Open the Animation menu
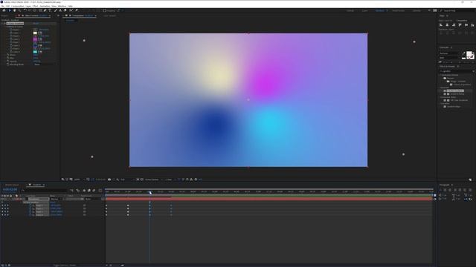Screen dimensions: 476x267 45,6
